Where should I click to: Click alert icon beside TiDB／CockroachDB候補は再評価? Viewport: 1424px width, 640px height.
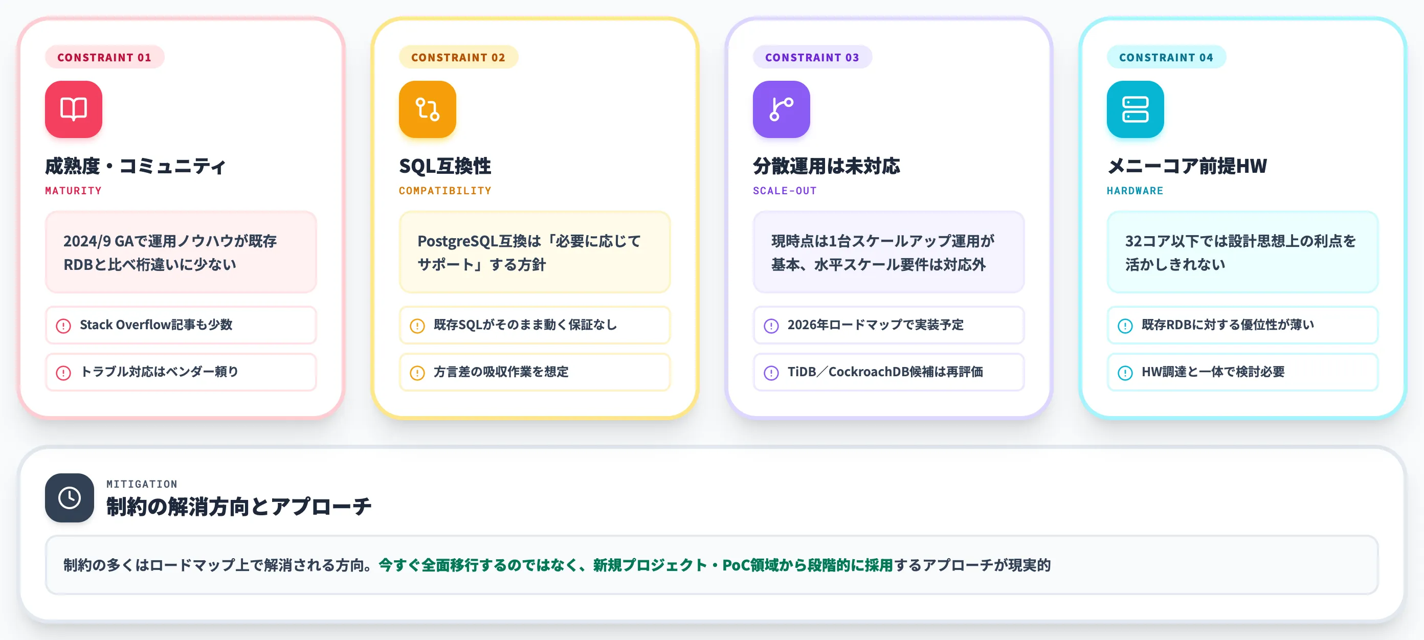click(771, 373)
